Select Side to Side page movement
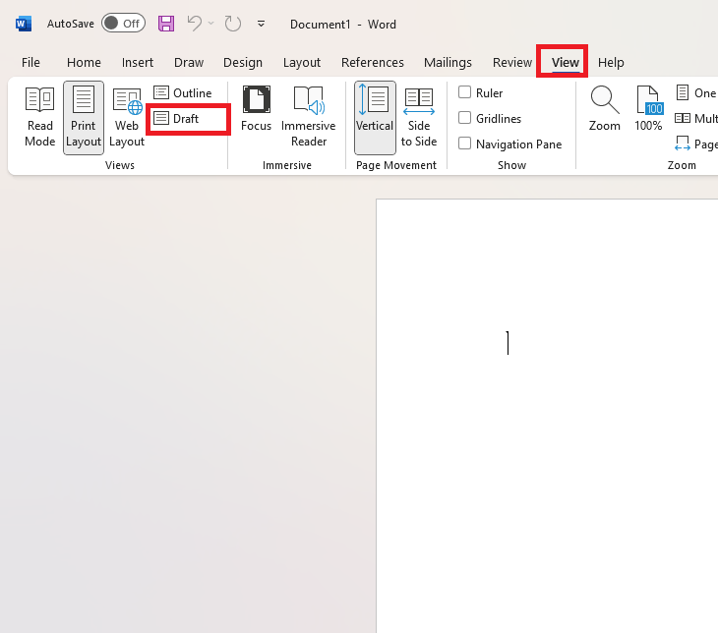The width and height of the screenshot is (718, 633). click(419, 117)
